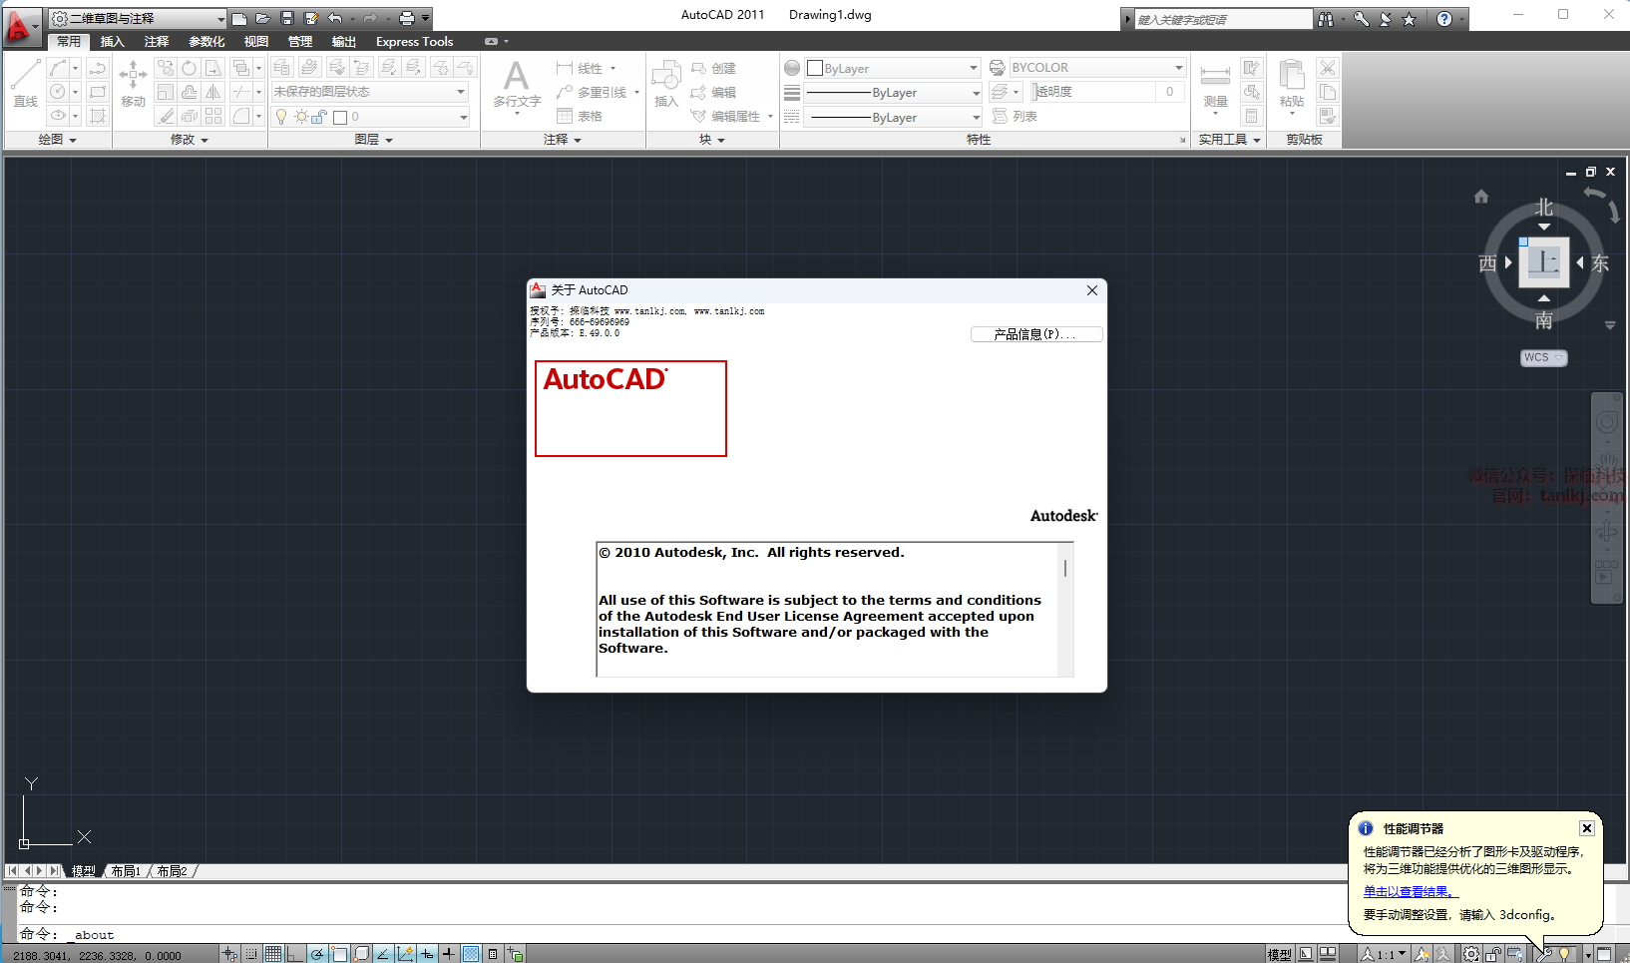The height and width of the screenshot is (963, 1630).
Task: Click the license text scrollbar in About dialog
Action: coord(1065,609)
